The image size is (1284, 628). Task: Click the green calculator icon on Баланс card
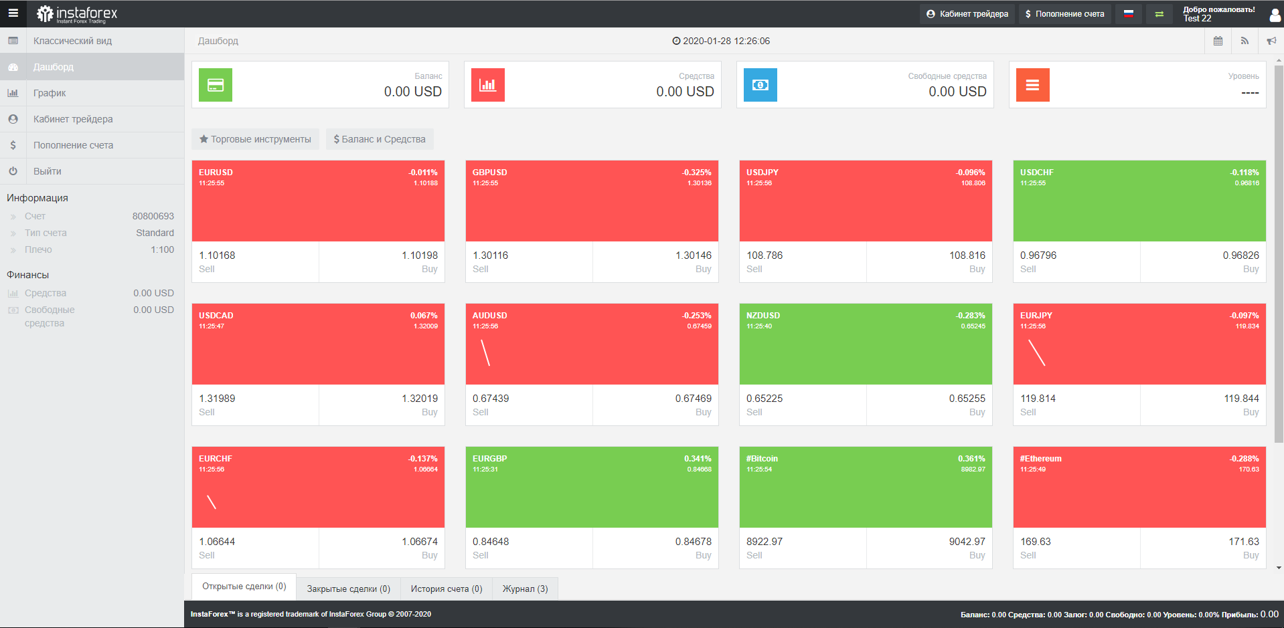click(215, 85)
